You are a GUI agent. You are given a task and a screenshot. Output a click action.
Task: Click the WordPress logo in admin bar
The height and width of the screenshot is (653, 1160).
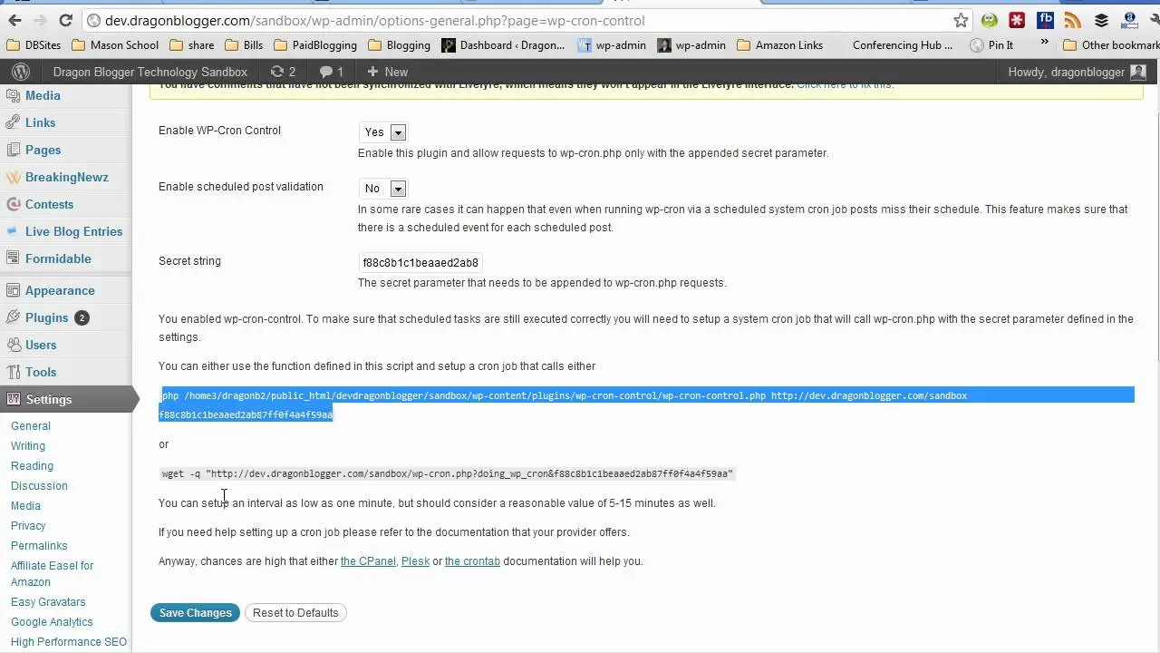point(22,72)
